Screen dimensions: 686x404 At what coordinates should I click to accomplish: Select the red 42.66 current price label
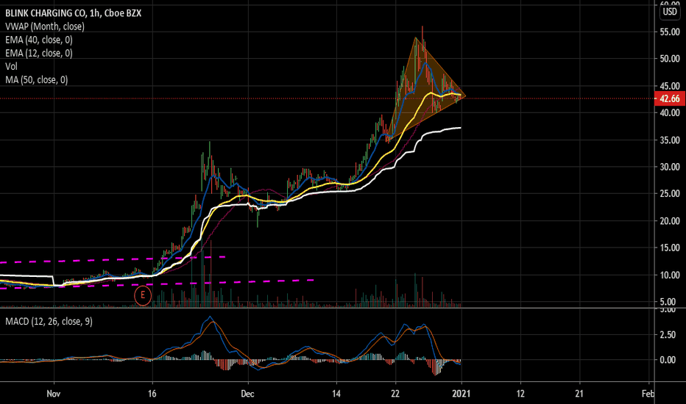(669, 98)
